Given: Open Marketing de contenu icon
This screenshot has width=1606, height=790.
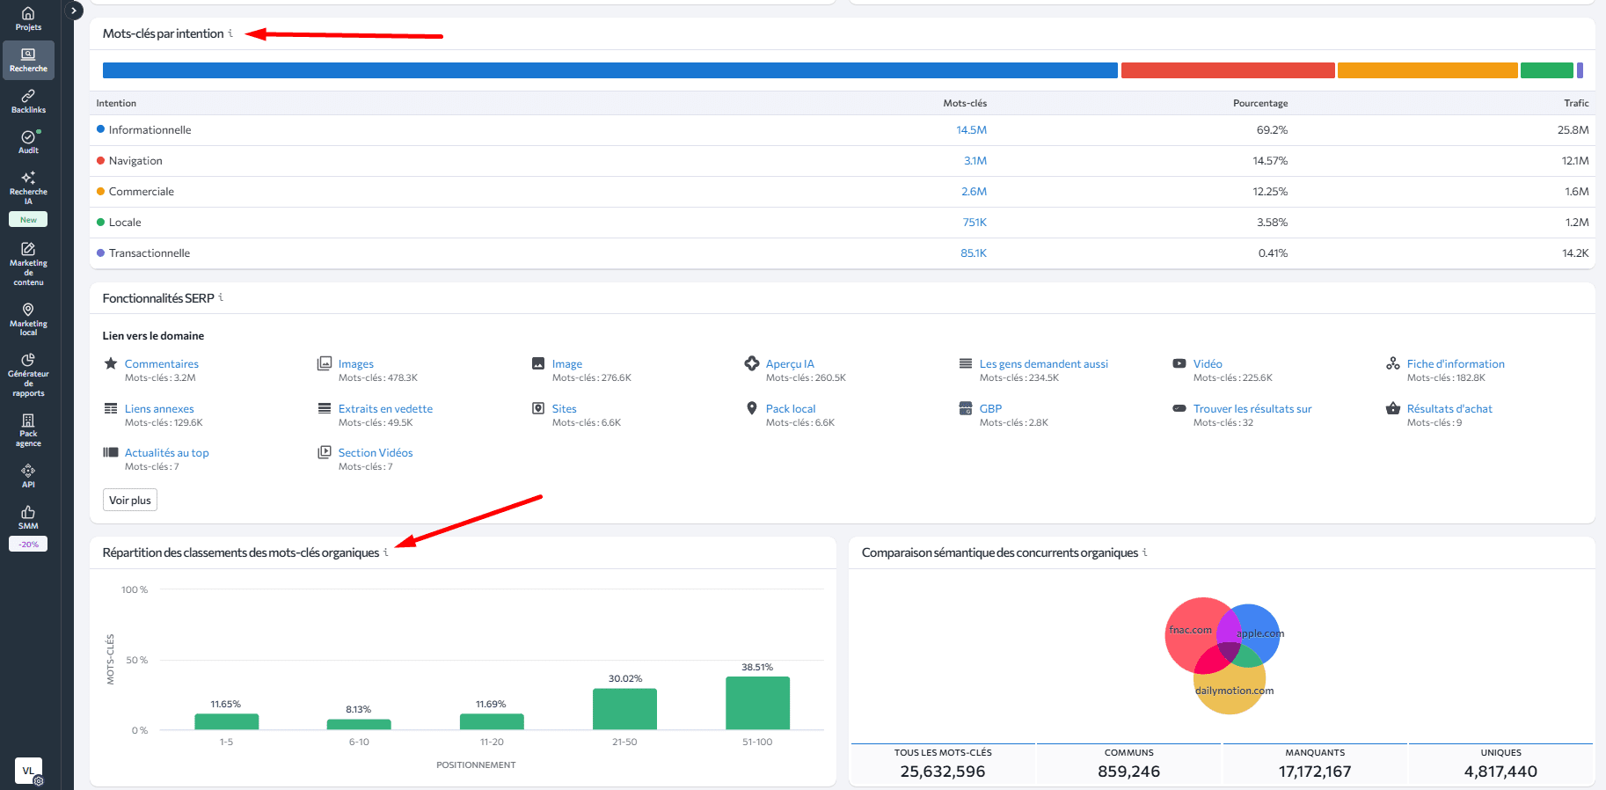Looking at the screenshot, I should tap(28, 263).
